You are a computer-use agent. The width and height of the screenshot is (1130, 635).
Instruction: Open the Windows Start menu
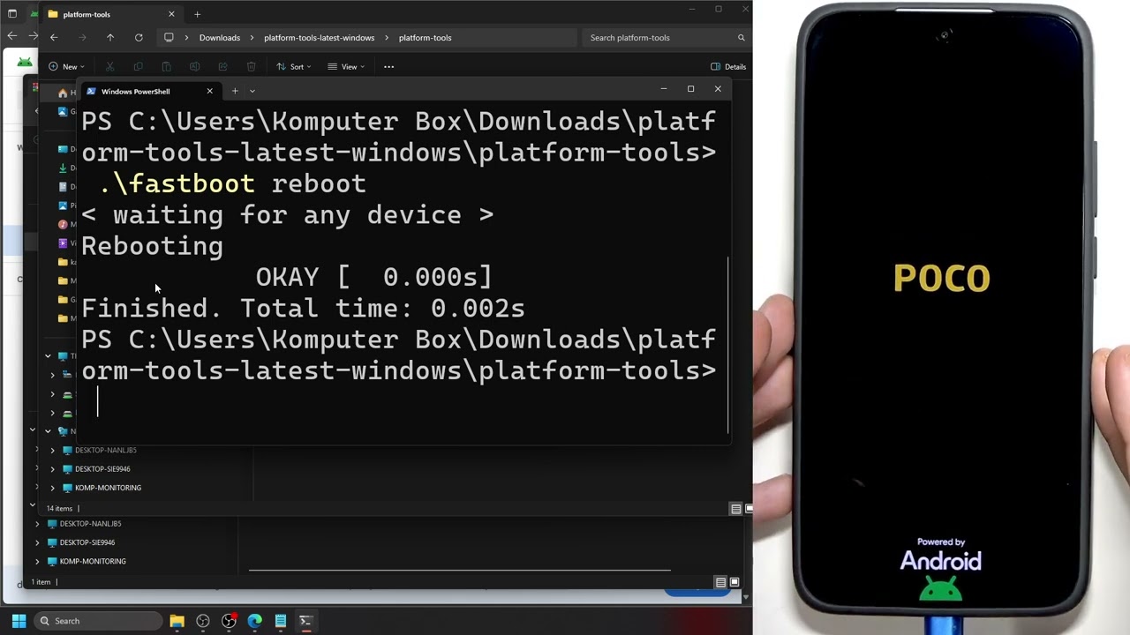[19, 621]
